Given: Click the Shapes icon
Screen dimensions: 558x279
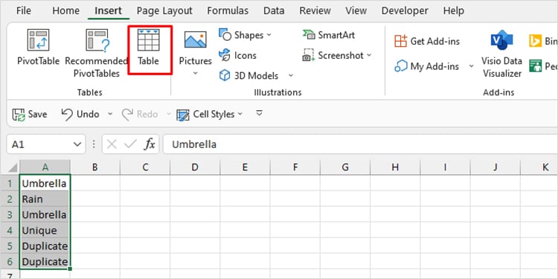Looking at the screenshot, I should pos(225,35).
